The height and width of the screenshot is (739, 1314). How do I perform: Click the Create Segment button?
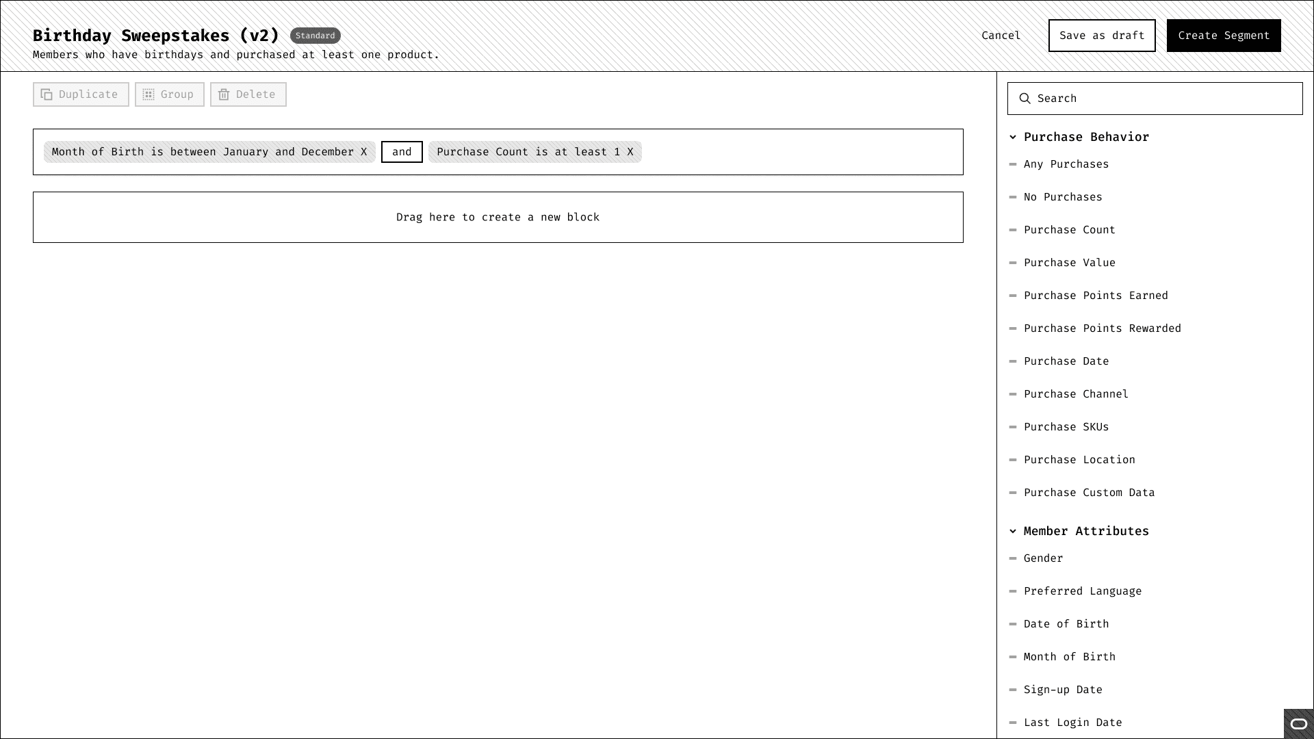pyautogui.click(x=1224, y=36)
